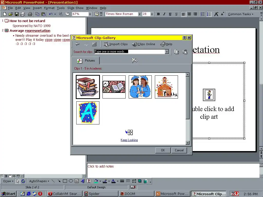Select the Rectangle drawing tool
Viewport: 263px width, 197px height.
pos(65,181)
